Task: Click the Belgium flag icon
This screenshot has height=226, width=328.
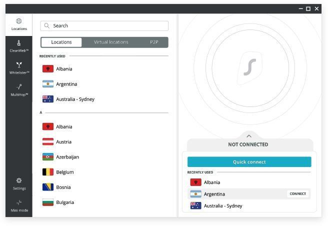Action: [x=48, y=172]
